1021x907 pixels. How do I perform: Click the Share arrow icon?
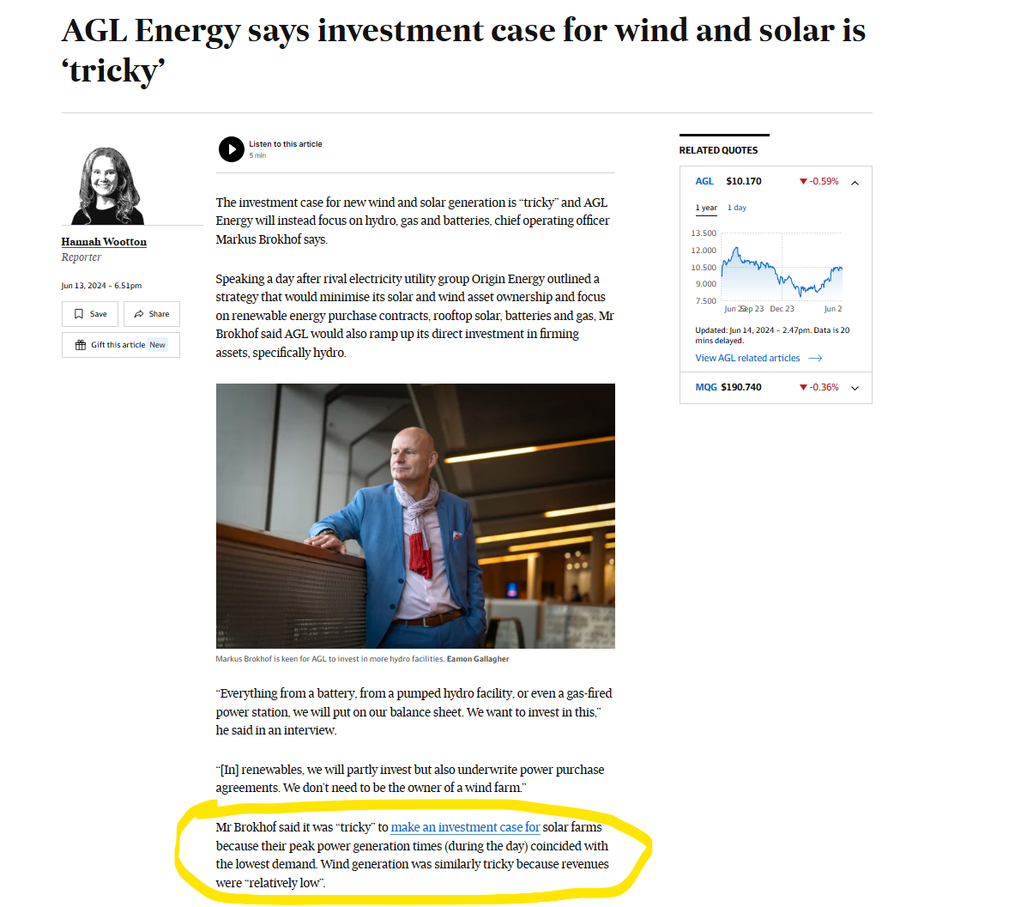coord(139,314)
